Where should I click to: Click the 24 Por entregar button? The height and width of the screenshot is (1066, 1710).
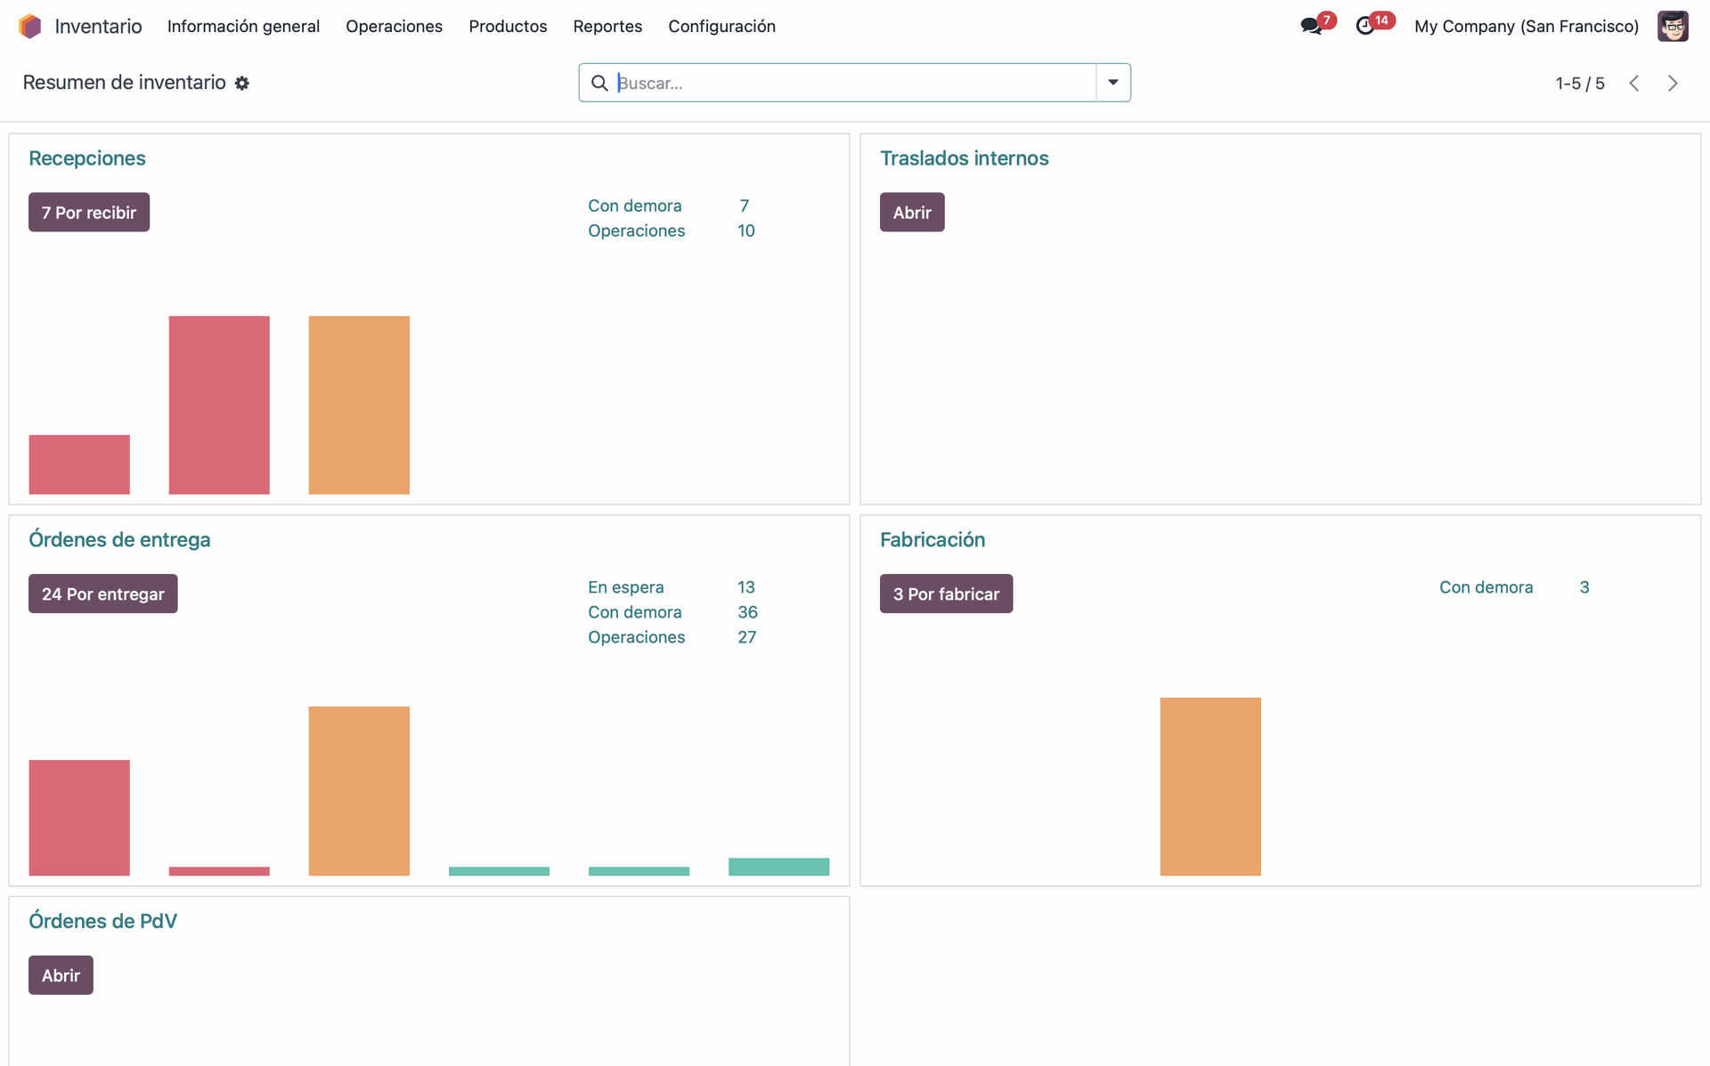[103, 594]
